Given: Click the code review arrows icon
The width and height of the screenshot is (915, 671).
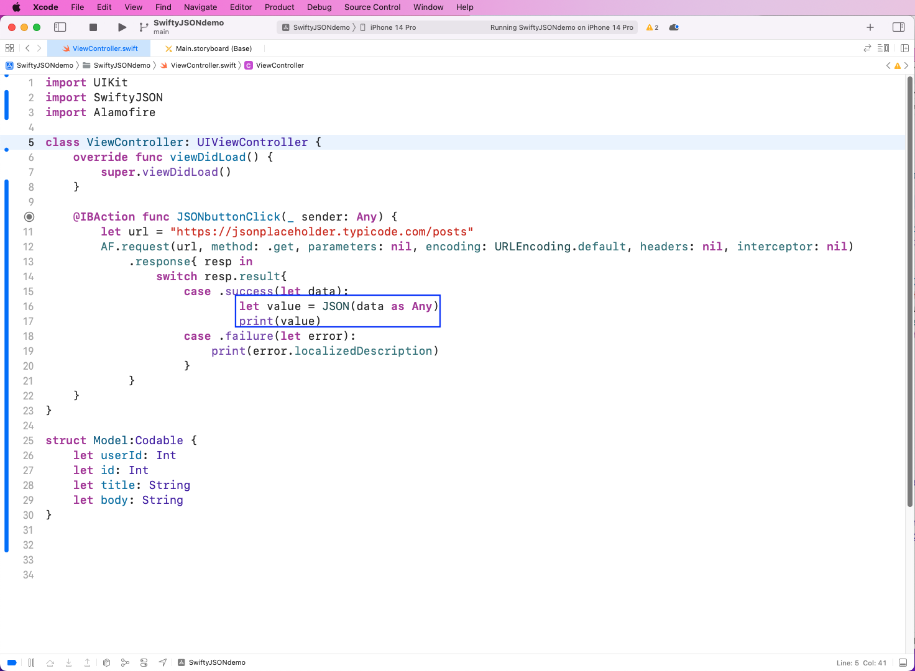Looking at the screenshot, I should (x=867, y=48).
